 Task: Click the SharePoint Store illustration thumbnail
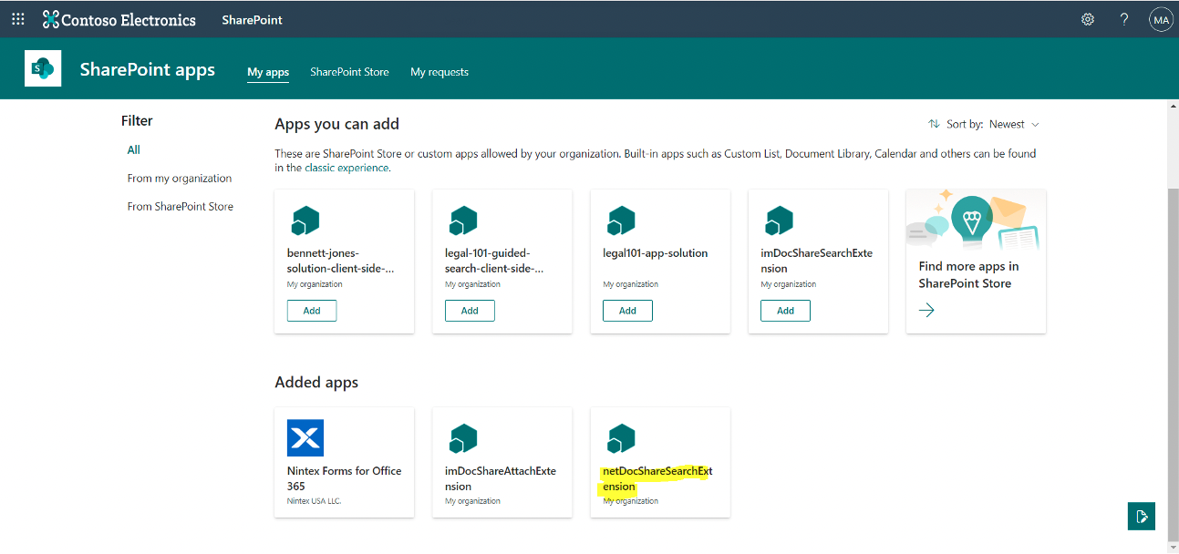click(x=976, y=221)
